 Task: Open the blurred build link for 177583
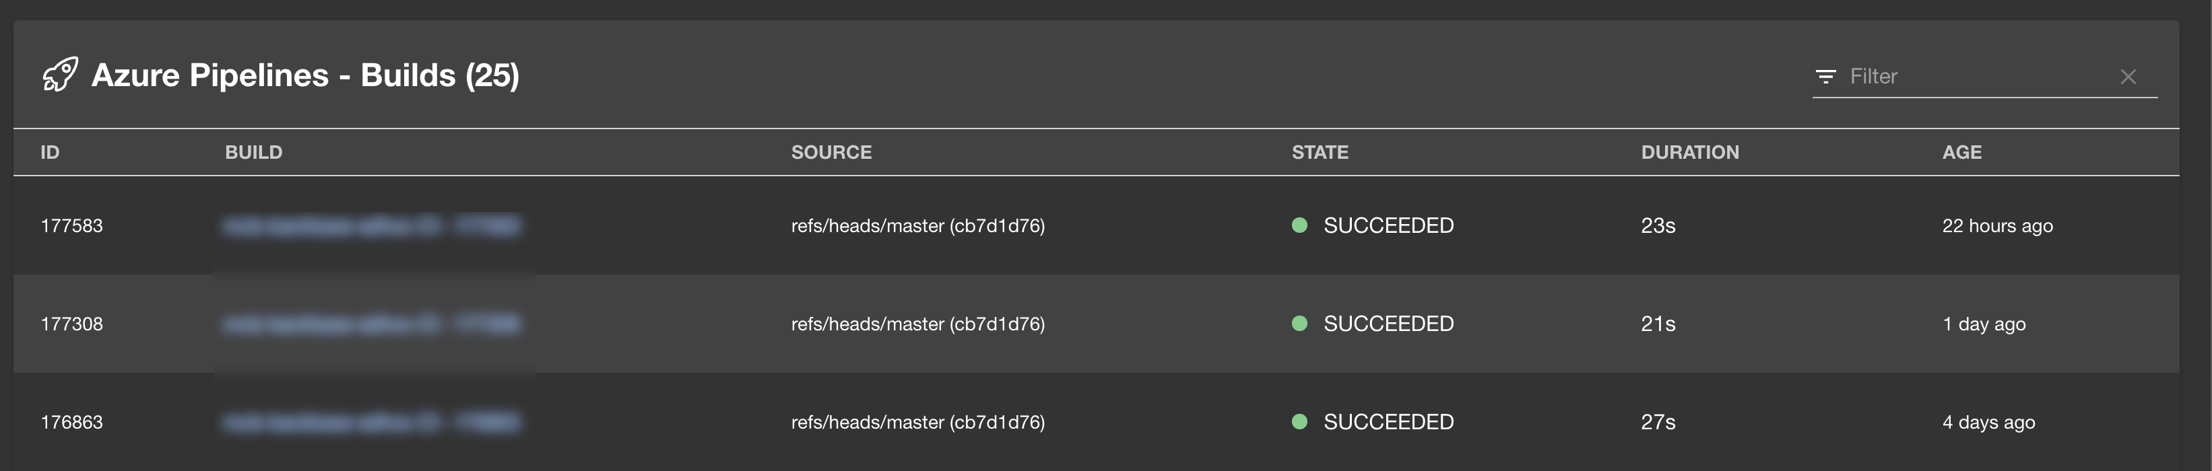(x=371, y=225)
